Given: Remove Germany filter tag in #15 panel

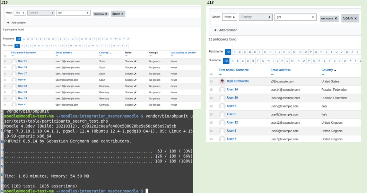Looking at the screenshot, I should click(x=106, y=14).
